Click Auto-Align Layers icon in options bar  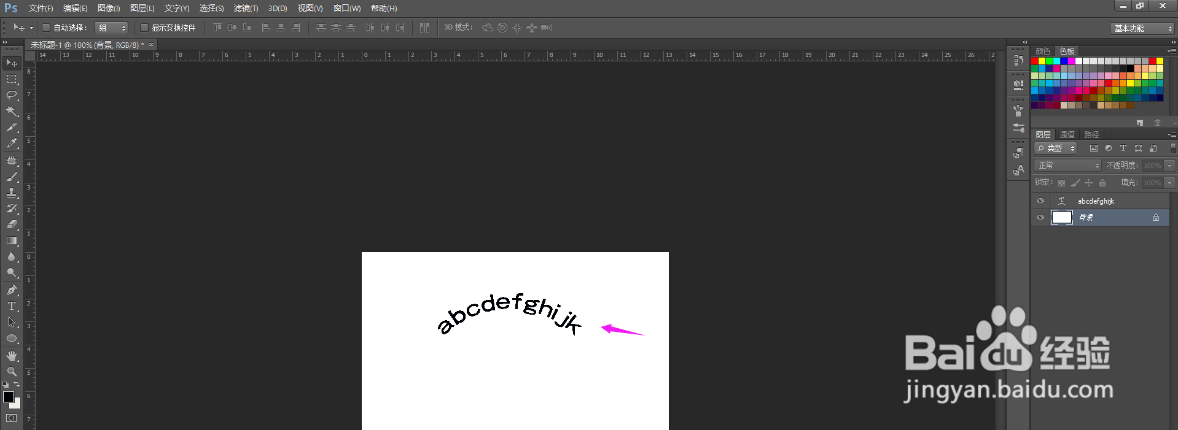(x=424, y=28)
